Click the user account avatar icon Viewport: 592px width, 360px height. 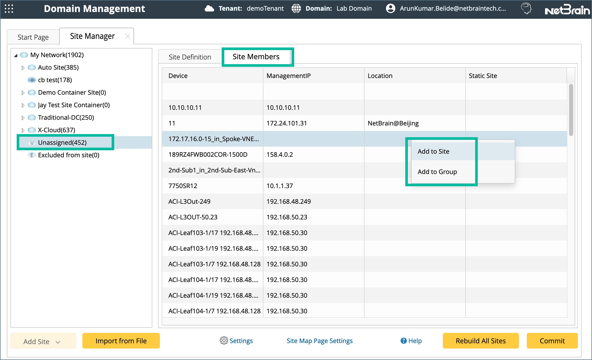pyautogui.click(x=390, y=9)
